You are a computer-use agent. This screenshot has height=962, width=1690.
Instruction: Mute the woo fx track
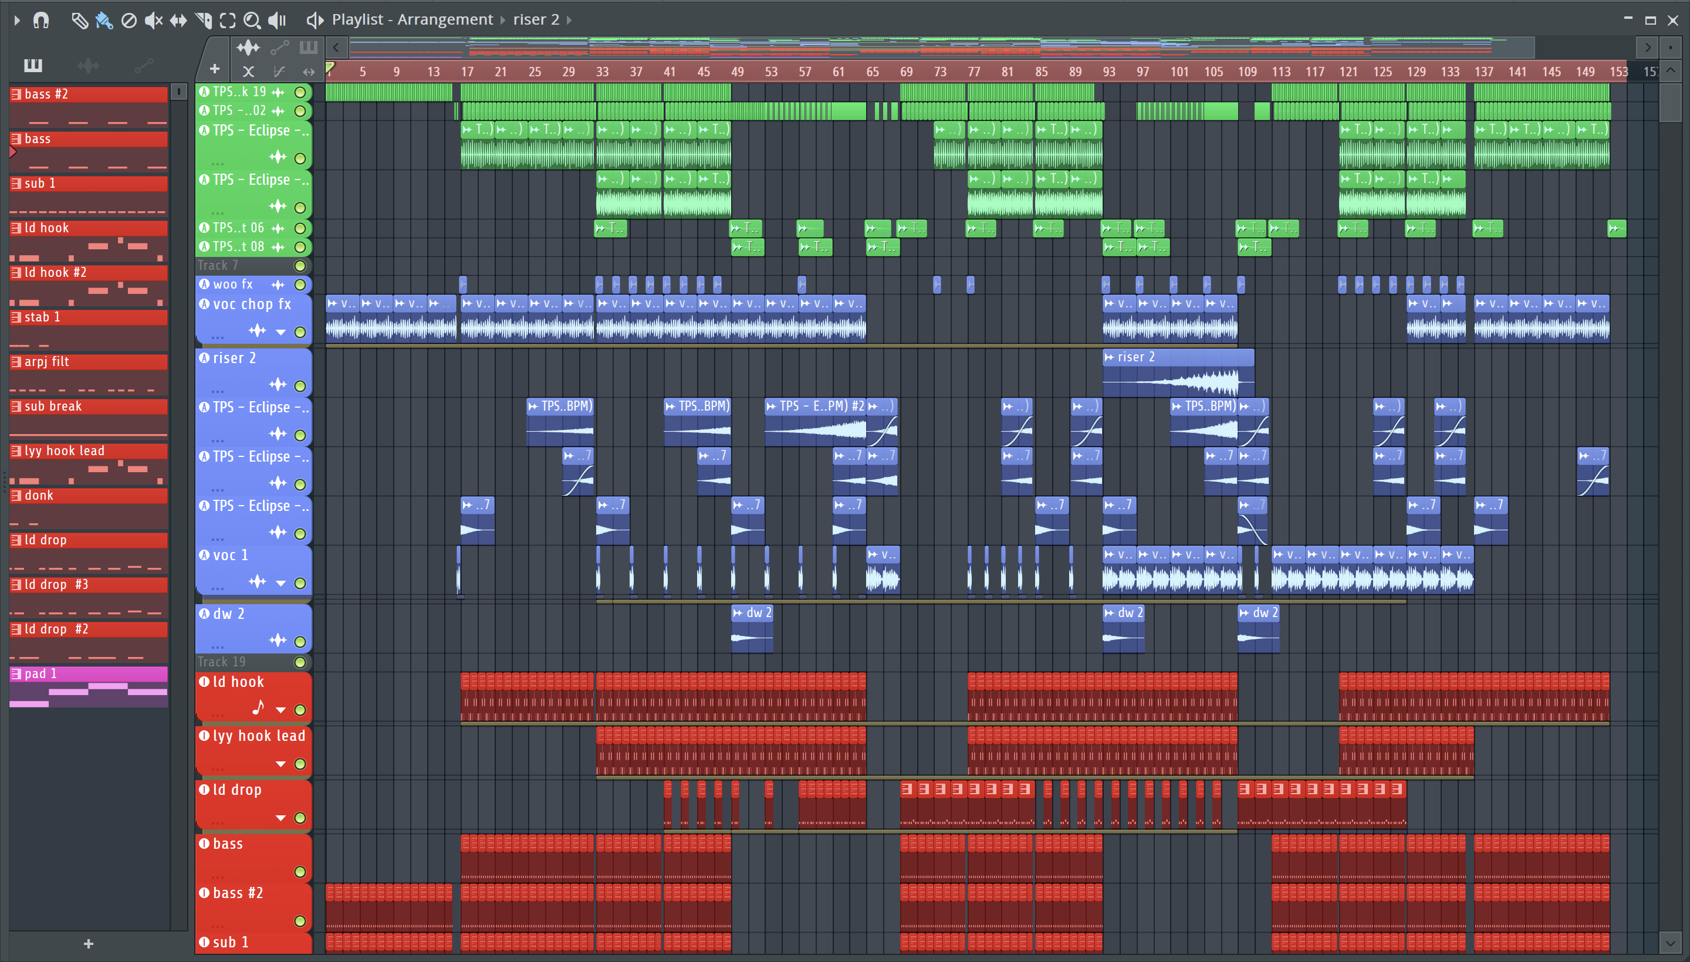[300, 284]
